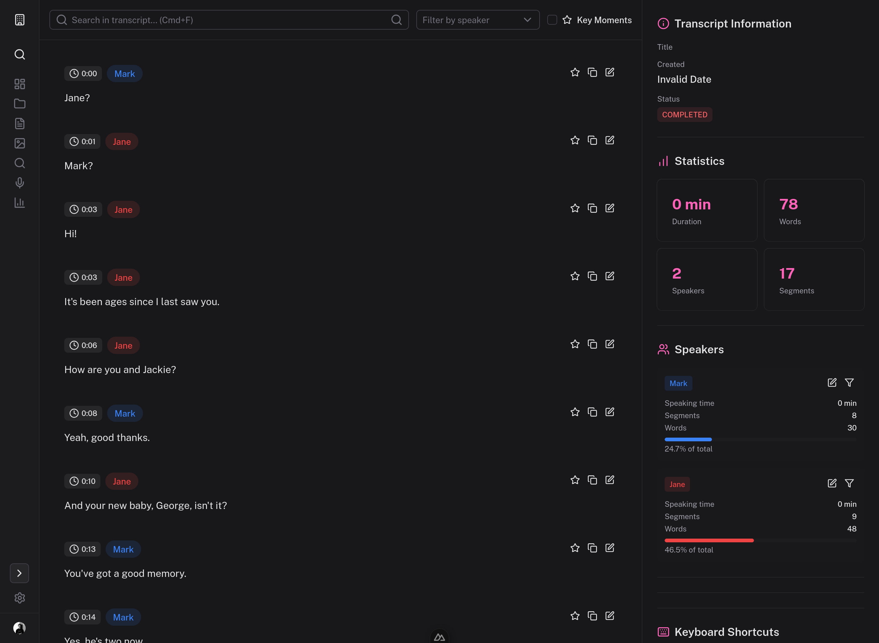Open the settings gear in sidebar
Screen dimensions: 879x643
pyautogui.click(x=19, y=598)
